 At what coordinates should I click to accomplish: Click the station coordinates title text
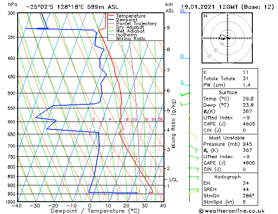pyautogui.click(x=72, y=7)
